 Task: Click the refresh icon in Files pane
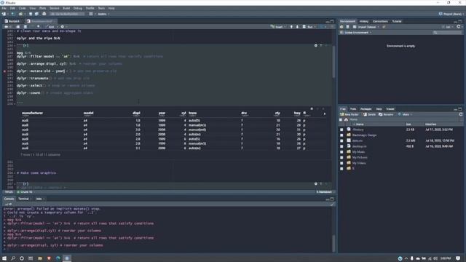tap(461, 114)
